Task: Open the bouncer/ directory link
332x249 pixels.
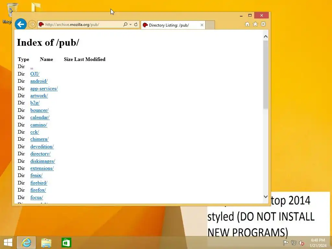Action: [x=39, y=110]
